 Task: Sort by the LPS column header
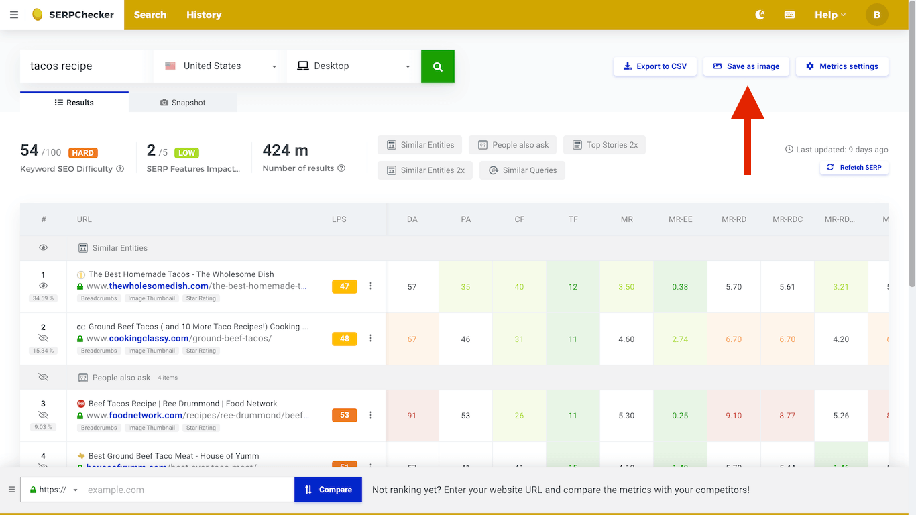[x=339, y=219]
